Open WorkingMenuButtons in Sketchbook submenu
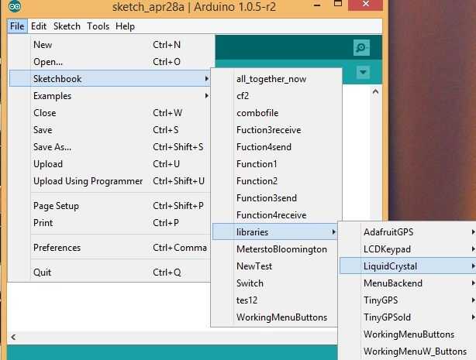The width and height of the screenshot is (476, 360). point(275,317)
